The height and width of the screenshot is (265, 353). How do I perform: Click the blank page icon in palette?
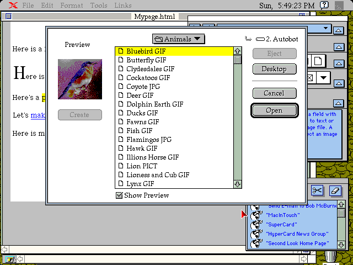coord(319,60)
